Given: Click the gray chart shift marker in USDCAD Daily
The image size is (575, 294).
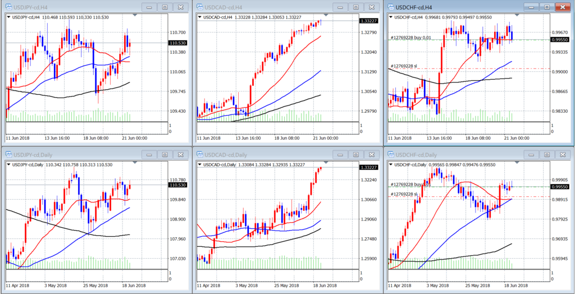Looking at the screenshot, I should point(326,163).
